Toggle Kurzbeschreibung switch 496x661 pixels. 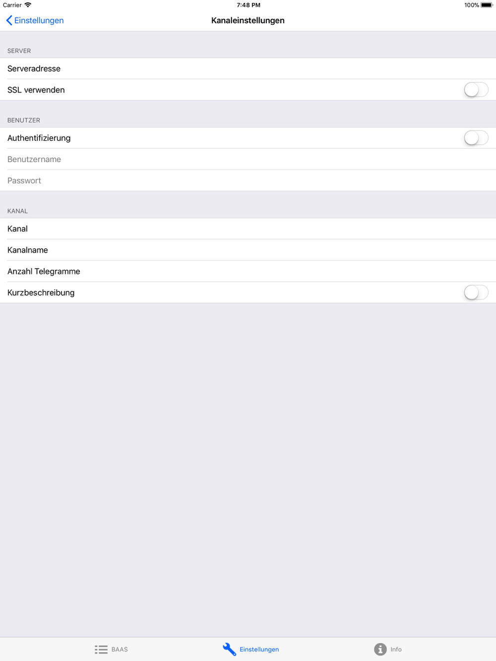476,292
